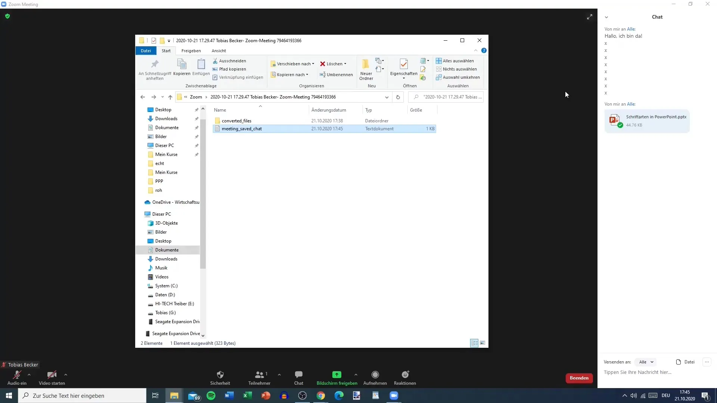Image resolution: width=717 pixels, height=403 pixels.
Task: Click Versenden an dropdown for chat
Action: pos(646,362)
